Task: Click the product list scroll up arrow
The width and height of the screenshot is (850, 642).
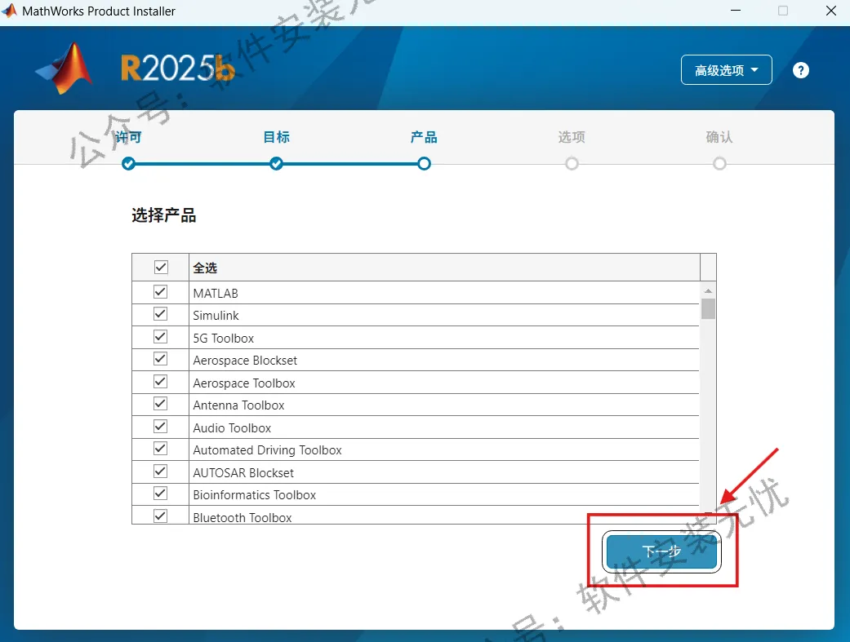Action: 708,291
